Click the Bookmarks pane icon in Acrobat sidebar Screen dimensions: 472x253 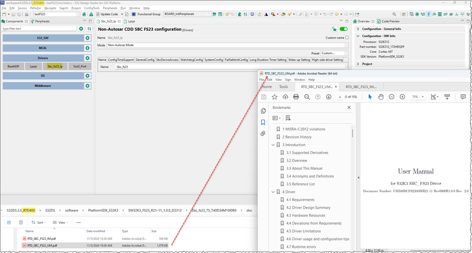click(263, 122)
